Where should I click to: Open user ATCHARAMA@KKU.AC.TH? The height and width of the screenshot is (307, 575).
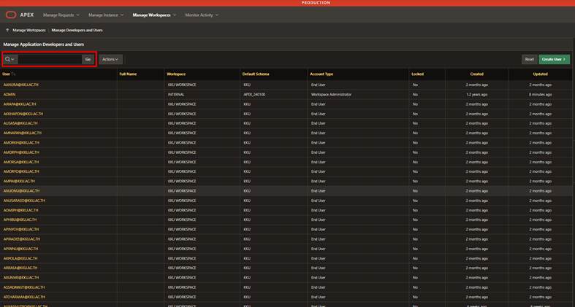pyautogui.click(x=24, y=297)
